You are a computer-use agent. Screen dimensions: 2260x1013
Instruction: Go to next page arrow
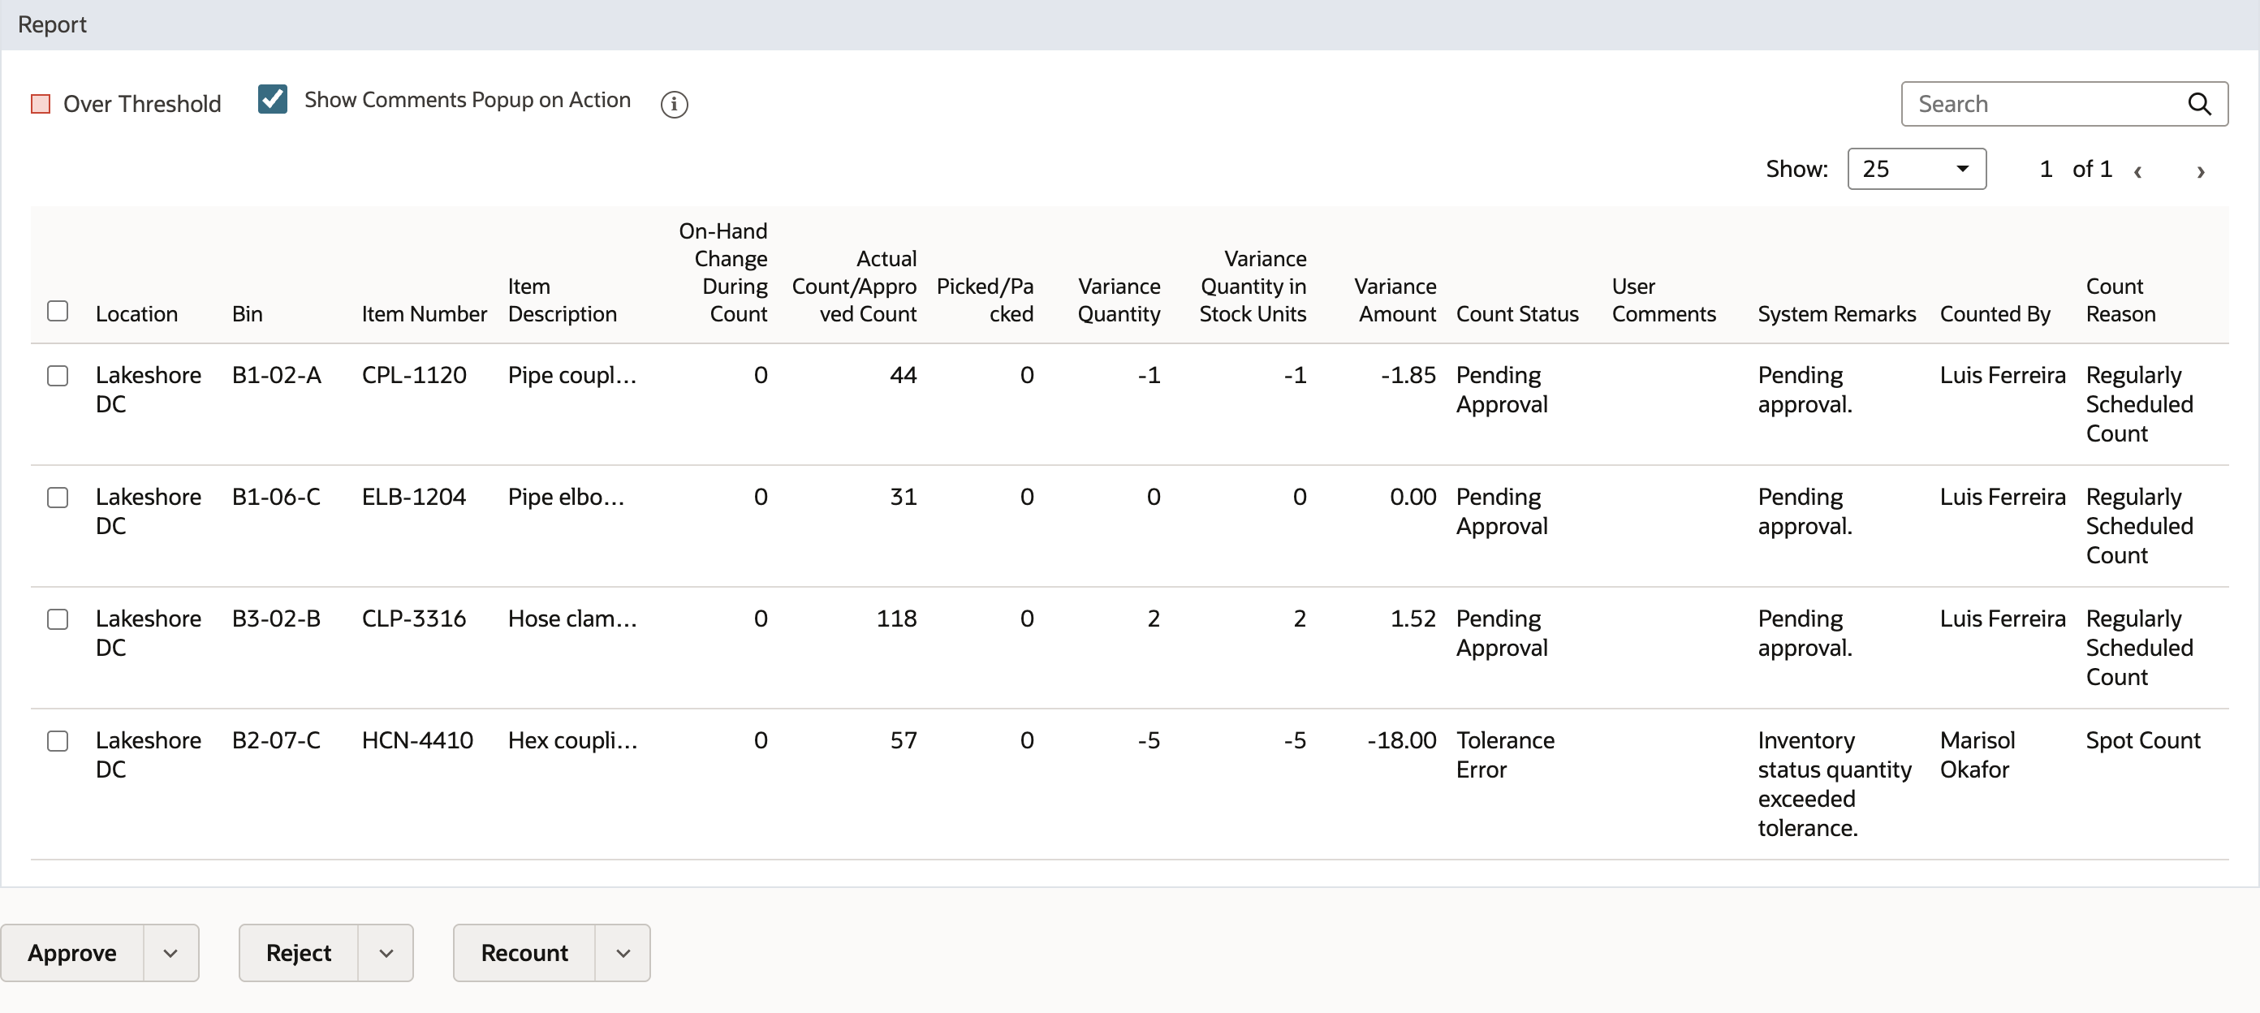pos(2199,171)
